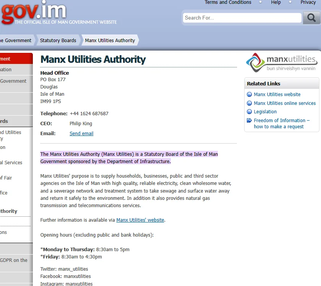Click the search magnifier button
The image size is (321, 286).
(311, 18)
